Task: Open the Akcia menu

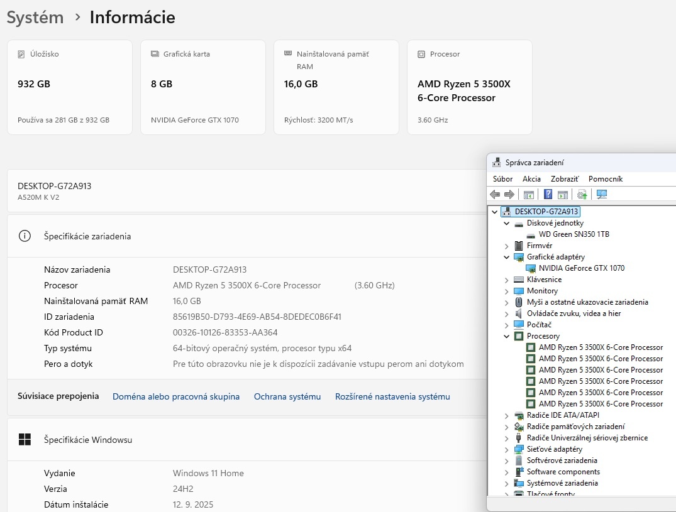Action: pyautogui.click(x=531, y=179)
